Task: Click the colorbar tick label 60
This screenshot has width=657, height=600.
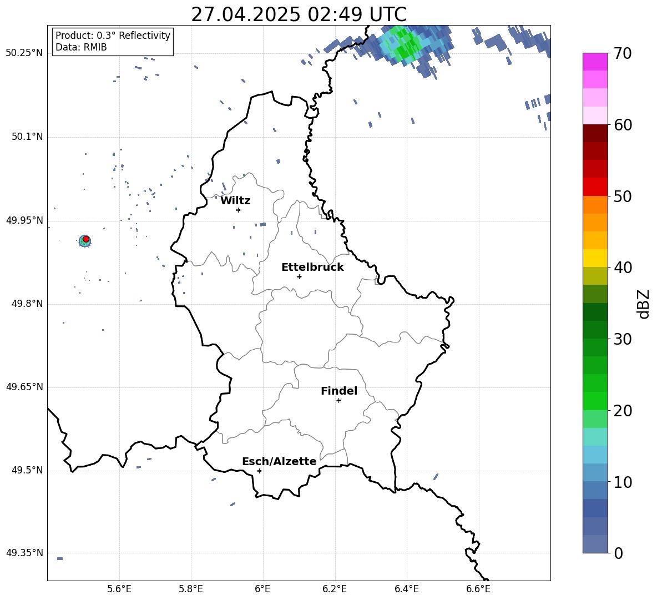Action: [623, 125]
